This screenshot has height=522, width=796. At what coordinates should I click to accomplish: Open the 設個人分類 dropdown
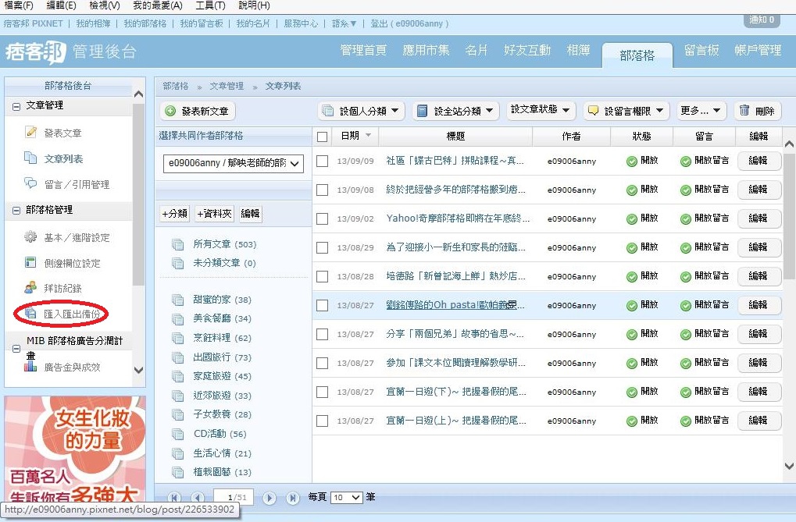[361, 111]
